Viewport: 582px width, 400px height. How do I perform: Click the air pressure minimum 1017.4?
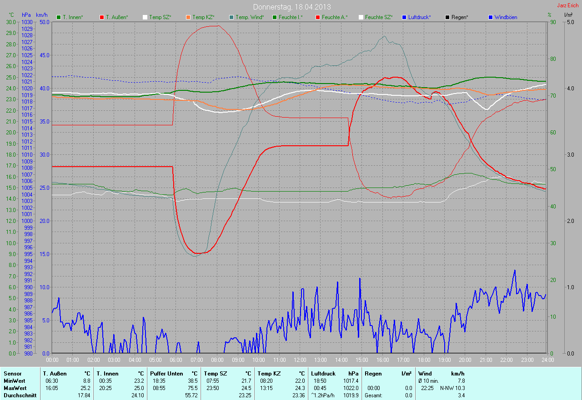tap(350, 380)
